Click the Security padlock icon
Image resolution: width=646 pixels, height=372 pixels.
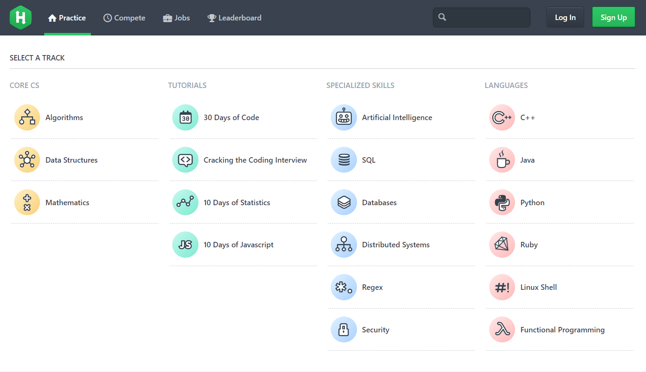click(344, 329)
